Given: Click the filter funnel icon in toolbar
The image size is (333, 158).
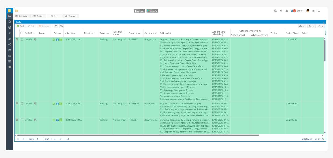Looking at the screenshot, I should [56, 26].
